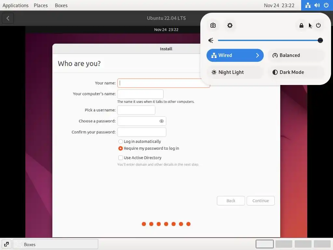Click the Who are you? heading

click(79, 63)
